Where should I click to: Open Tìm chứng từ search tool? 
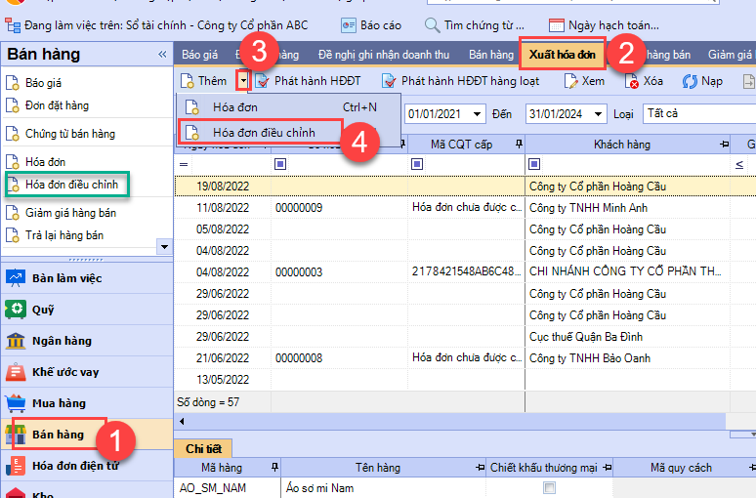[x=433, y=25]
